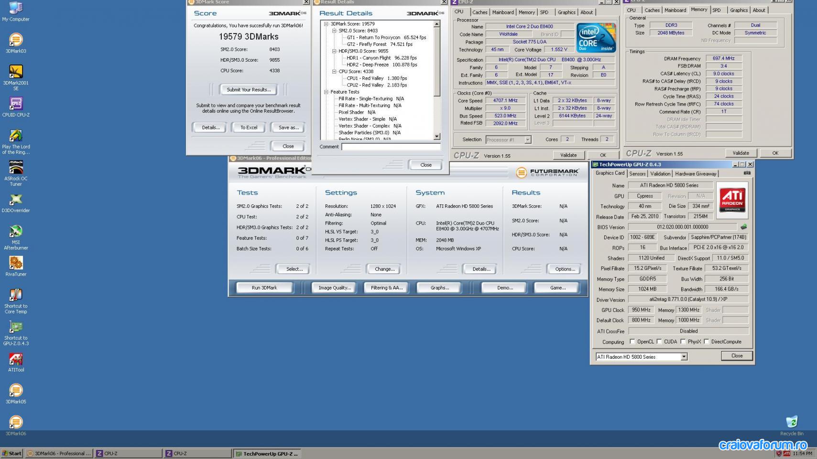Collapse 3DMark Score: 19579 tree node

[x=327, y=23]
